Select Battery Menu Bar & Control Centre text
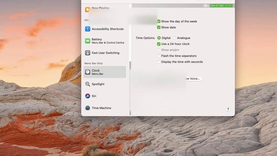The width and height of the screenshot is (277, 156). (x=108, y=41)
